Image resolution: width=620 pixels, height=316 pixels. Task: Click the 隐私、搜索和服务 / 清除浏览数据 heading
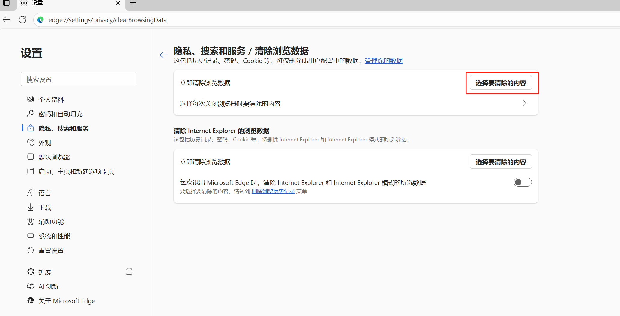(x=241, y=51)
